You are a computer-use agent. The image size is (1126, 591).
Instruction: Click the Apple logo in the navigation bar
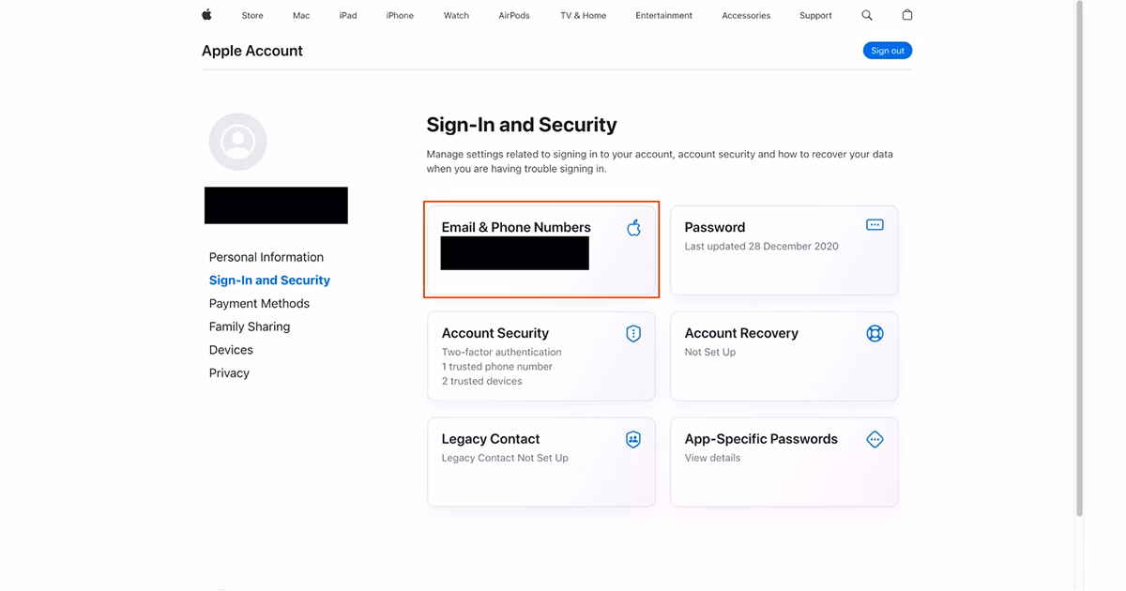(207, 15)
